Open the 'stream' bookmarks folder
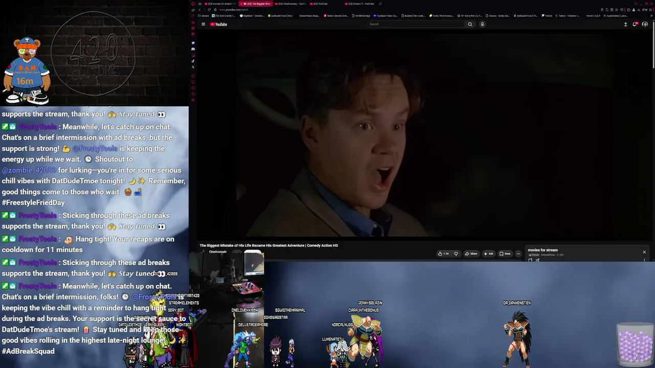The height and width of the screenshot is (368, 655). [x=204, y=16]
